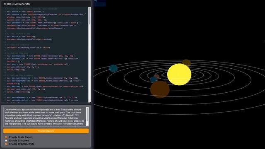Focus the prompt text area describing solar system
This screenshot has width=265, height=149.
click(45, 117)
